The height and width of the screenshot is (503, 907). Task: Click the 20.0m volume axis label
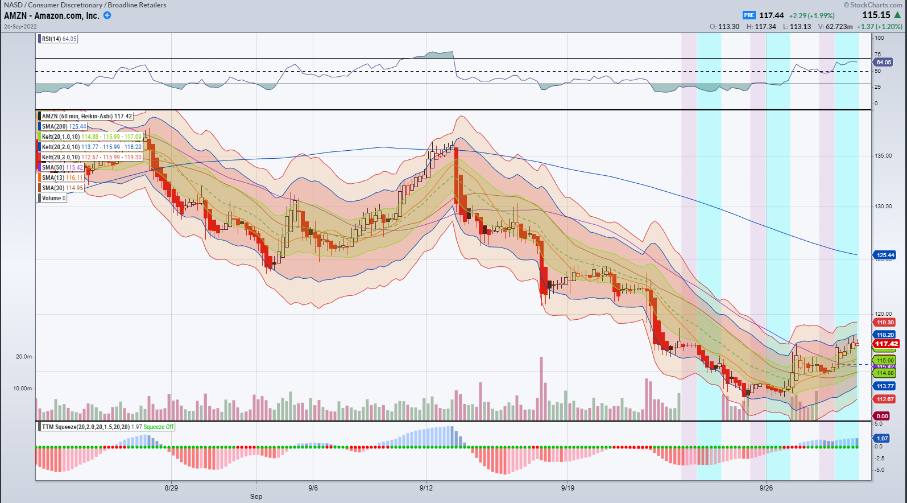pyautogui.click(x=24, y=357)
